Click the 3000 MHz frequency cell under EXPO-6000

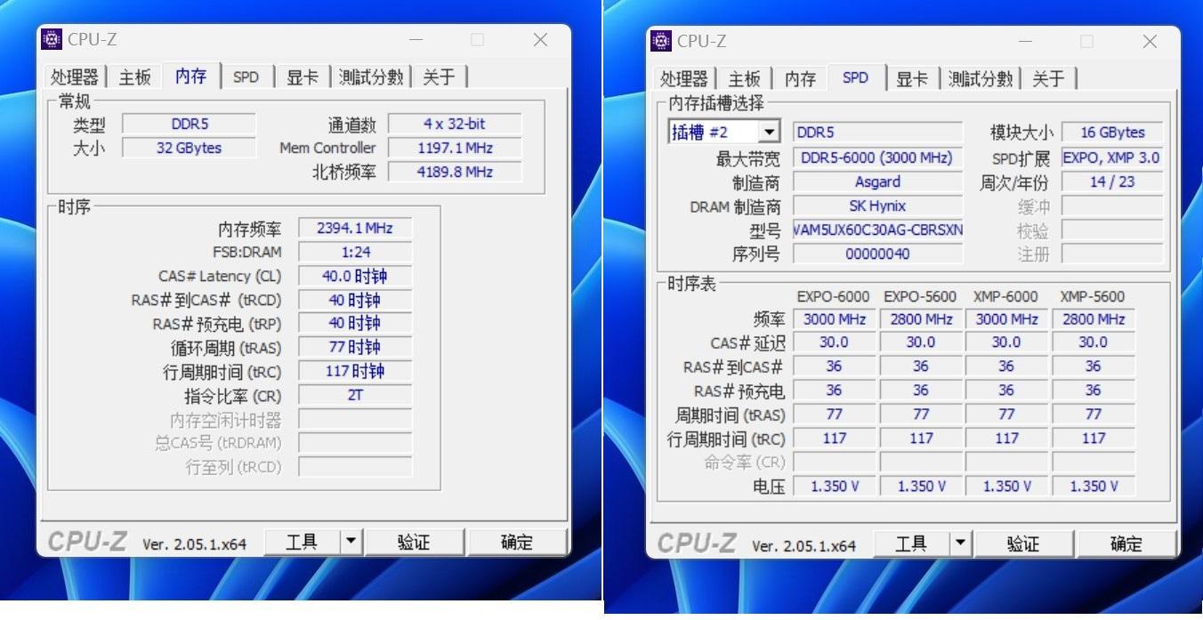coord(834,319)
